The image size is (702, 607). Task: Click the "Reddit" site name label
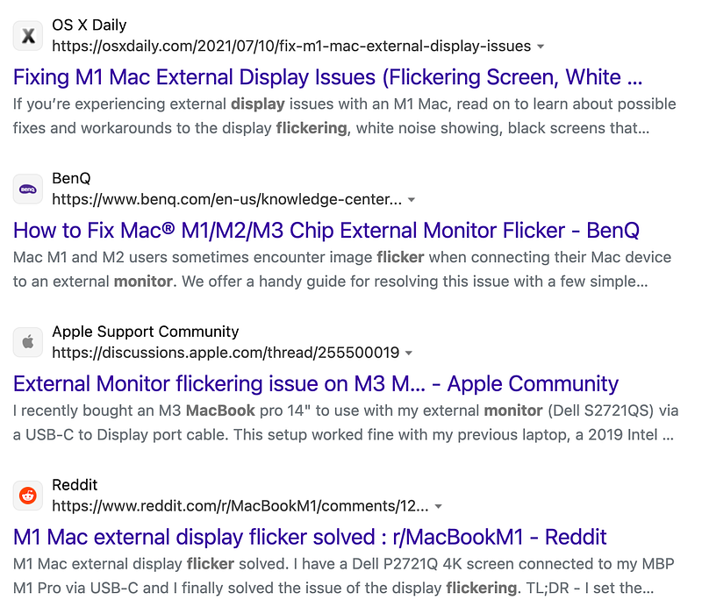click(75, 485)
